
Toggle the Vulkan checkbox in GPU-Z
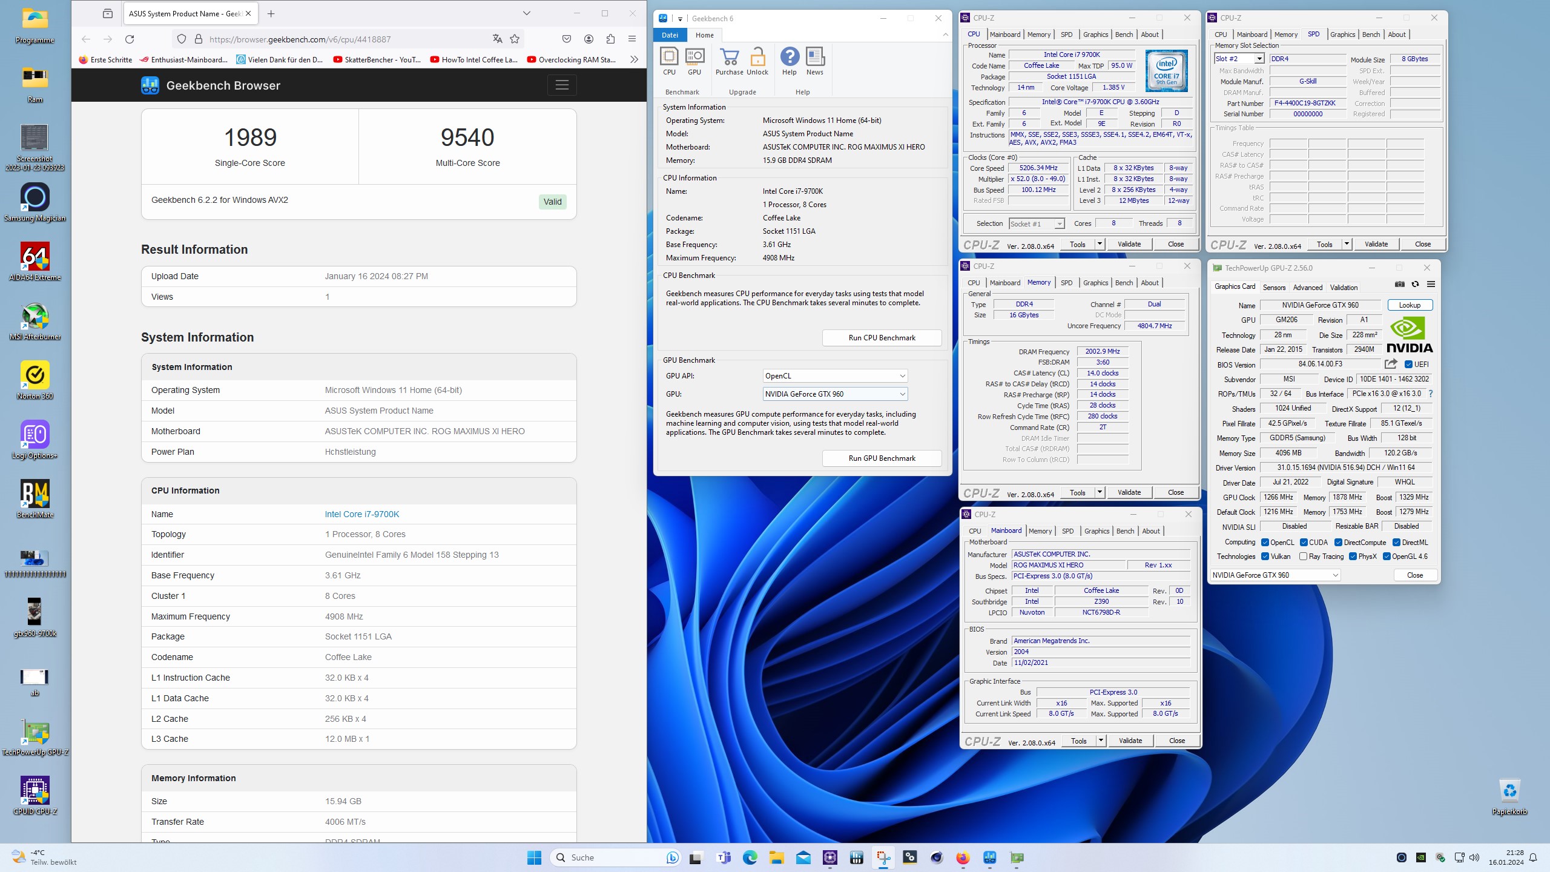1265,557
